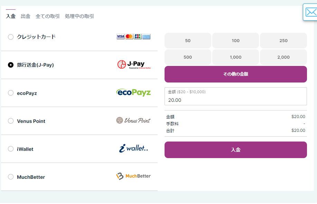Screen dimensions: 317x204
Task: Click the iWallet logo
Action: click(133, 148)
